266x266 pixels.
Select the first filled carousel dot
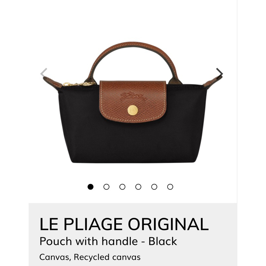[90, 187]
